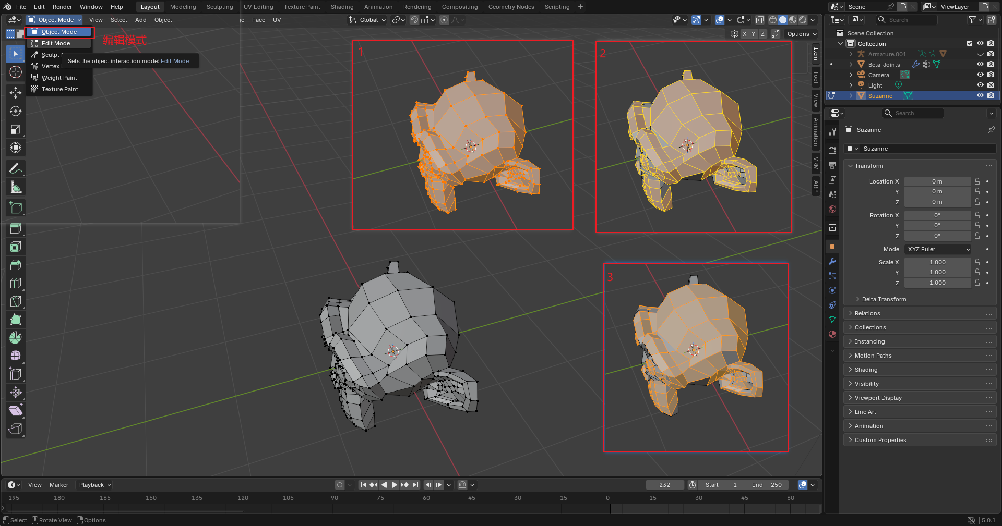The height and width of the screenshot is (526, 1002).
Task: Open the Options dropdown in viewport
Action: click(x=802, y=34)
